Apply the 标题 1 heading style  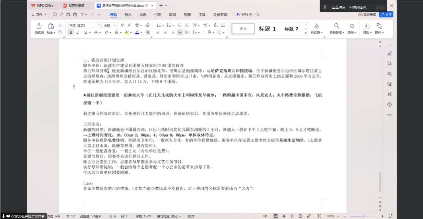pos(267,29)
